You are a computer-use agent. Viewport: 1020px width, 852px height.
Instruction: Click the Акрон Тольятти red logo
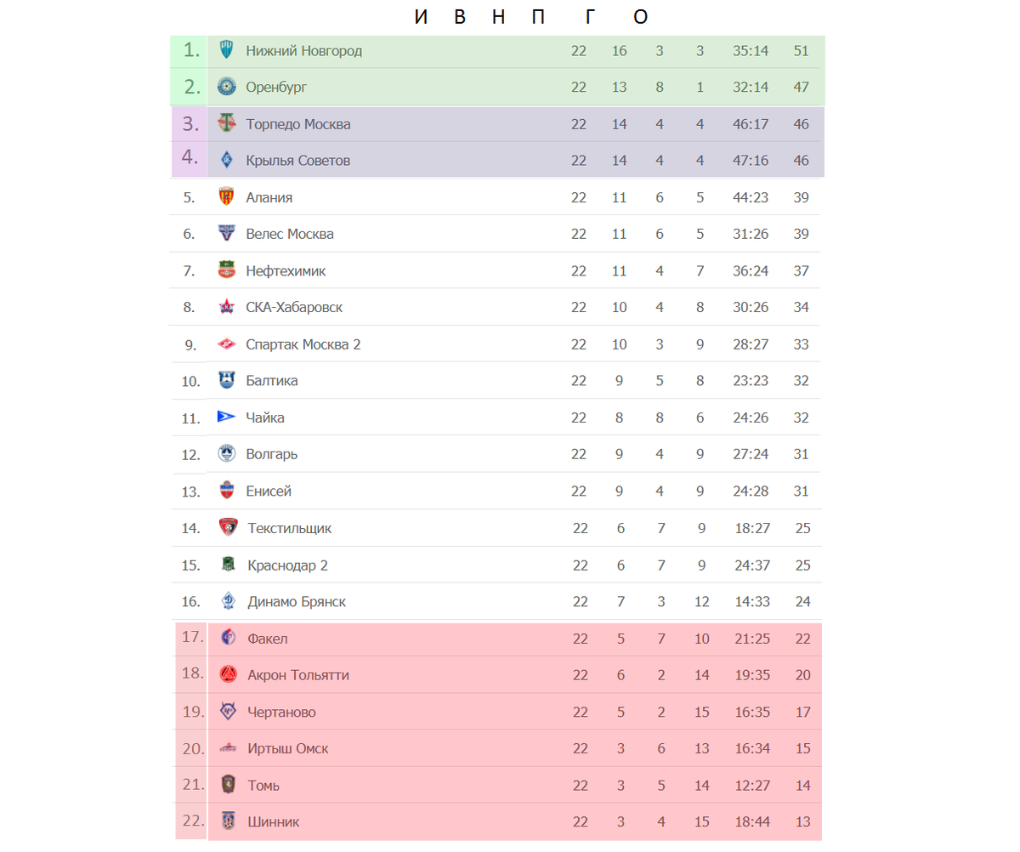tap(228, 674)
